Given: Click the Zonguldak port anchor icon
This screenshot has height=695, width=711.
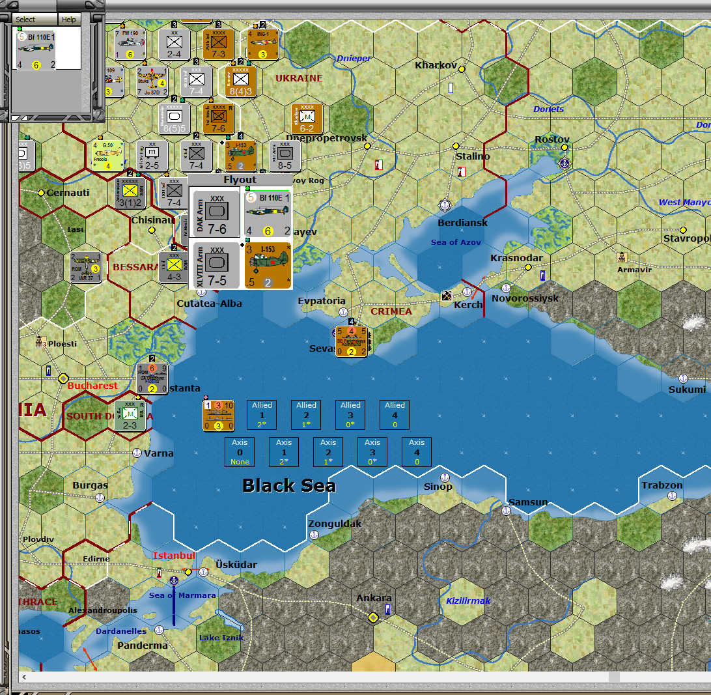Looking at the screenshot, I should tap(314, 535).
